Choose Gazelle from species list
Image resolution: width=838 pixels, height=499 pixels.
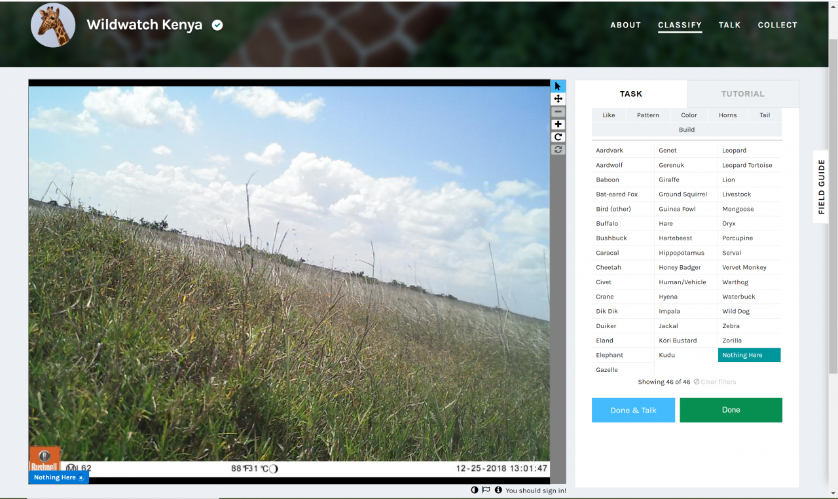coord(623,370)
